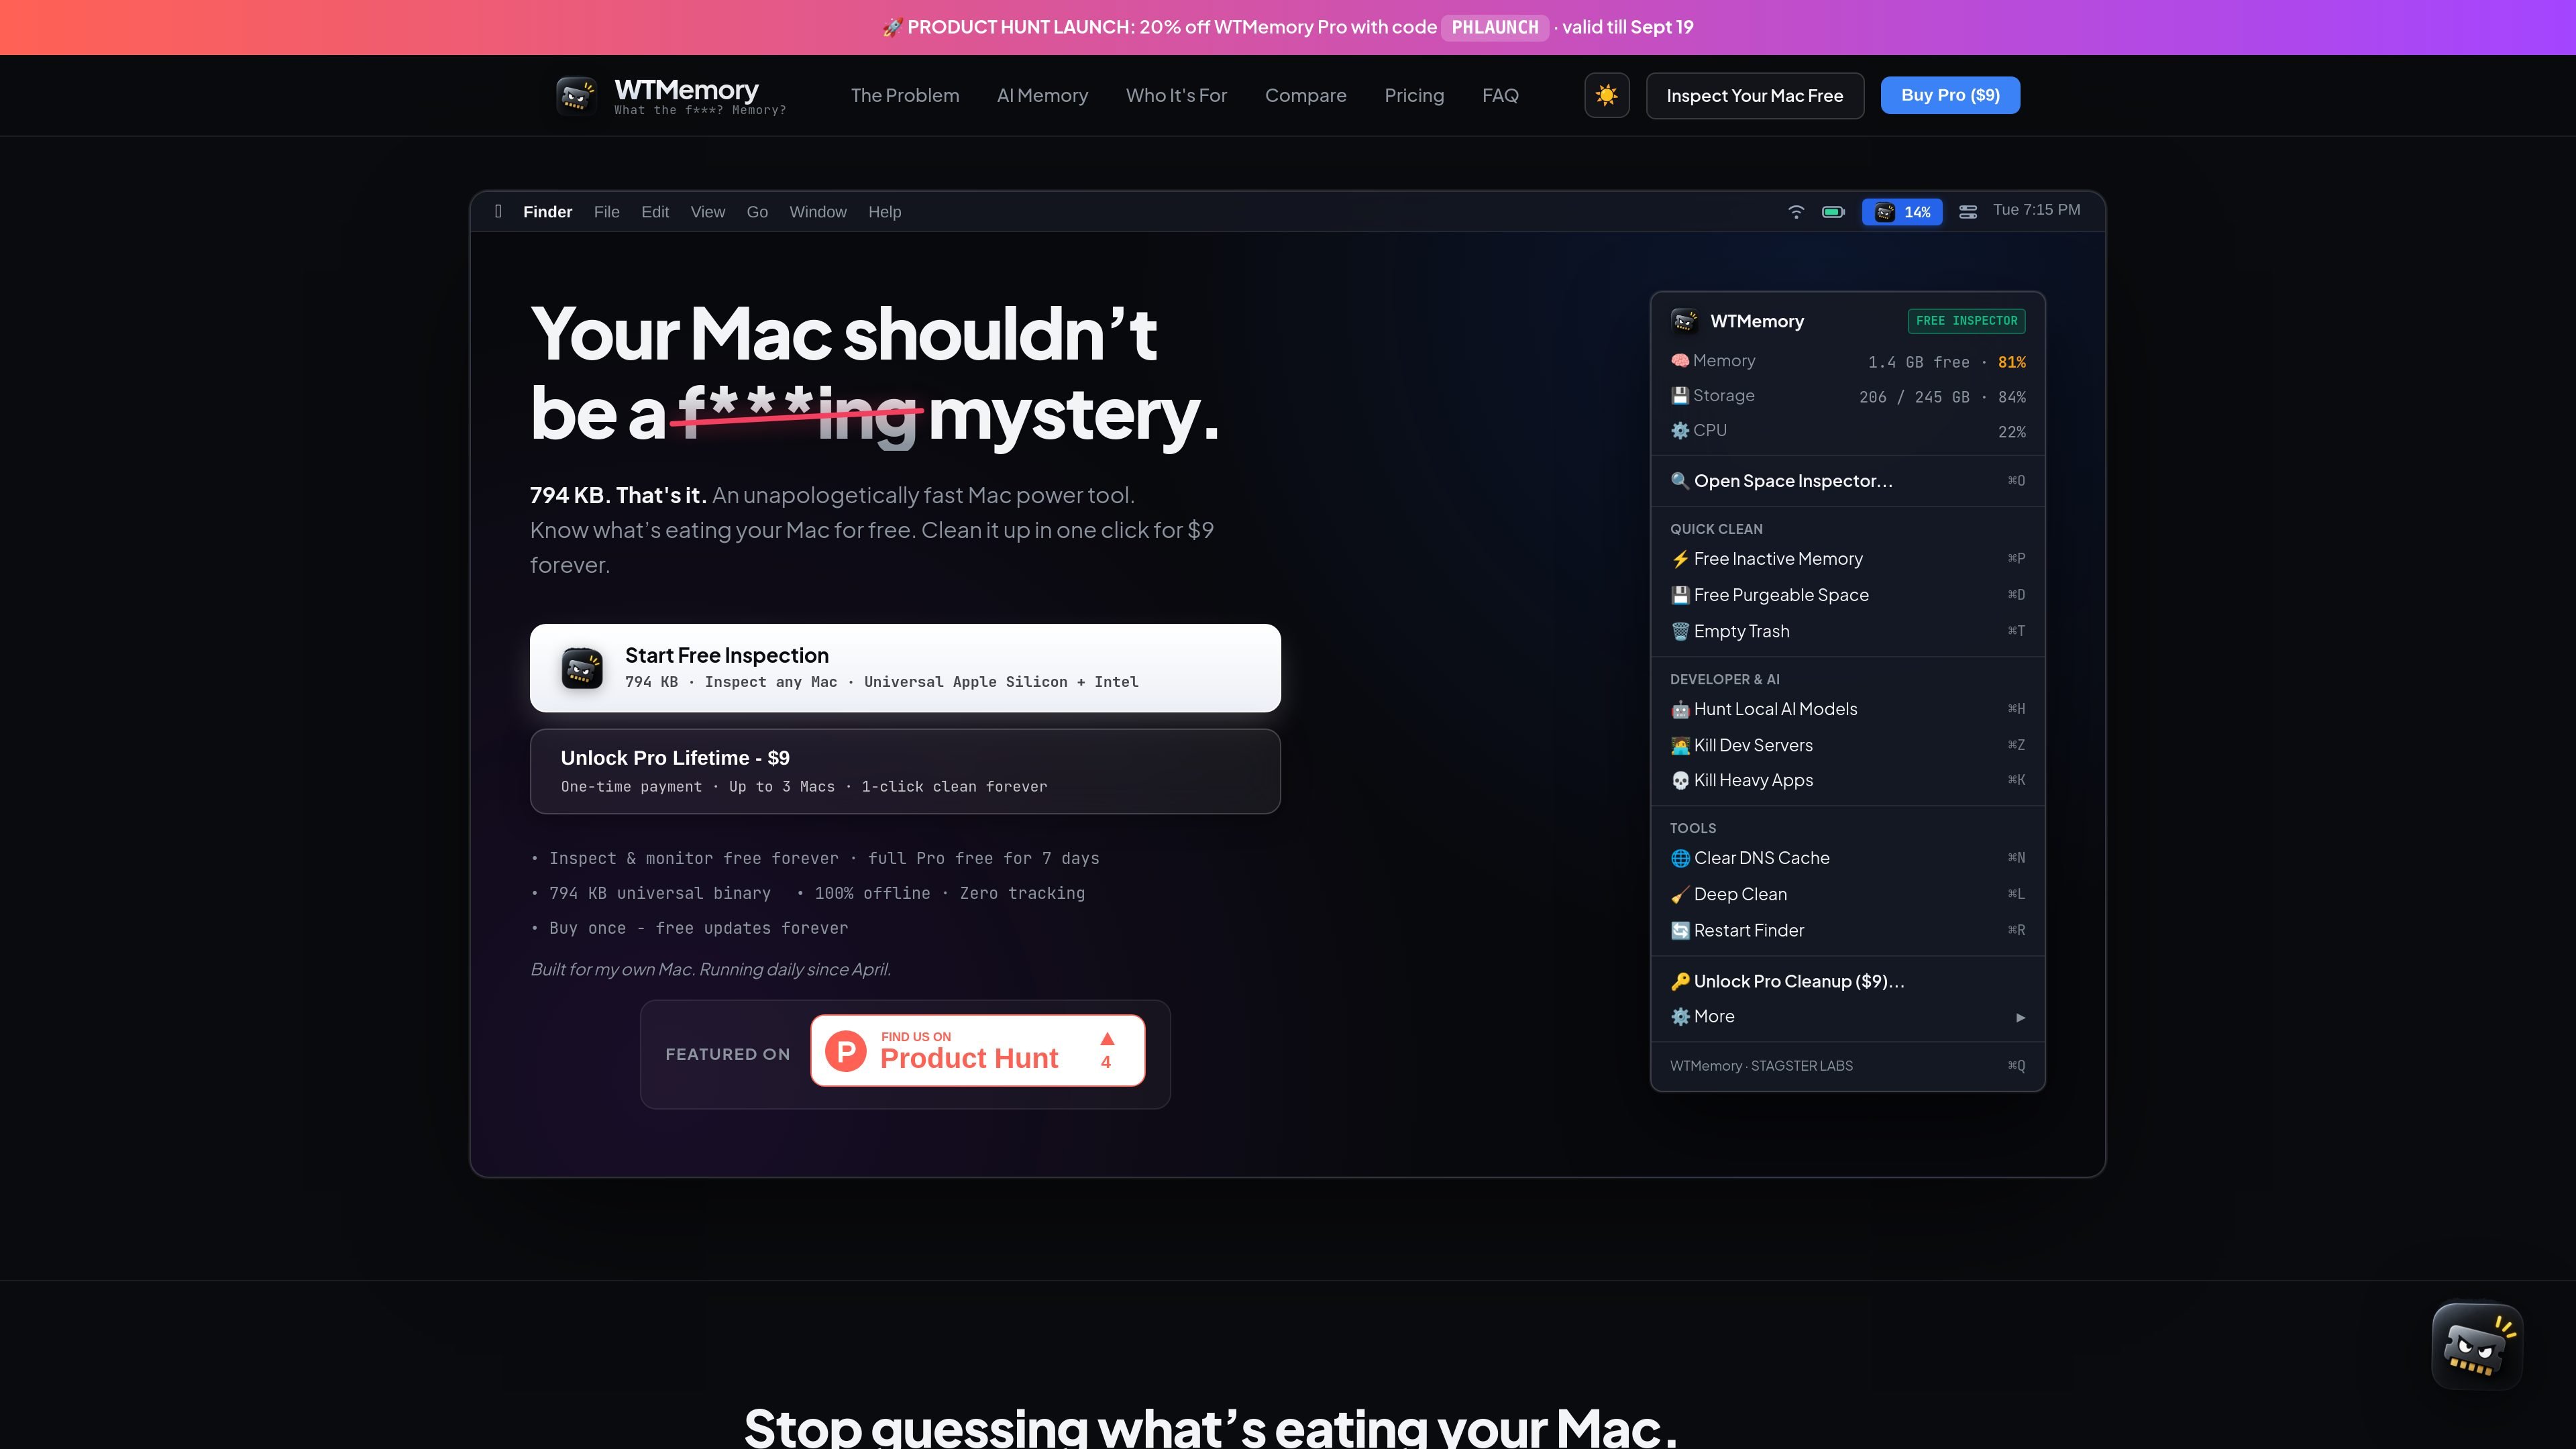Click the Wi-Fi status icon
Screen dimensions: 2576x1449
(x=1796, y=211)
